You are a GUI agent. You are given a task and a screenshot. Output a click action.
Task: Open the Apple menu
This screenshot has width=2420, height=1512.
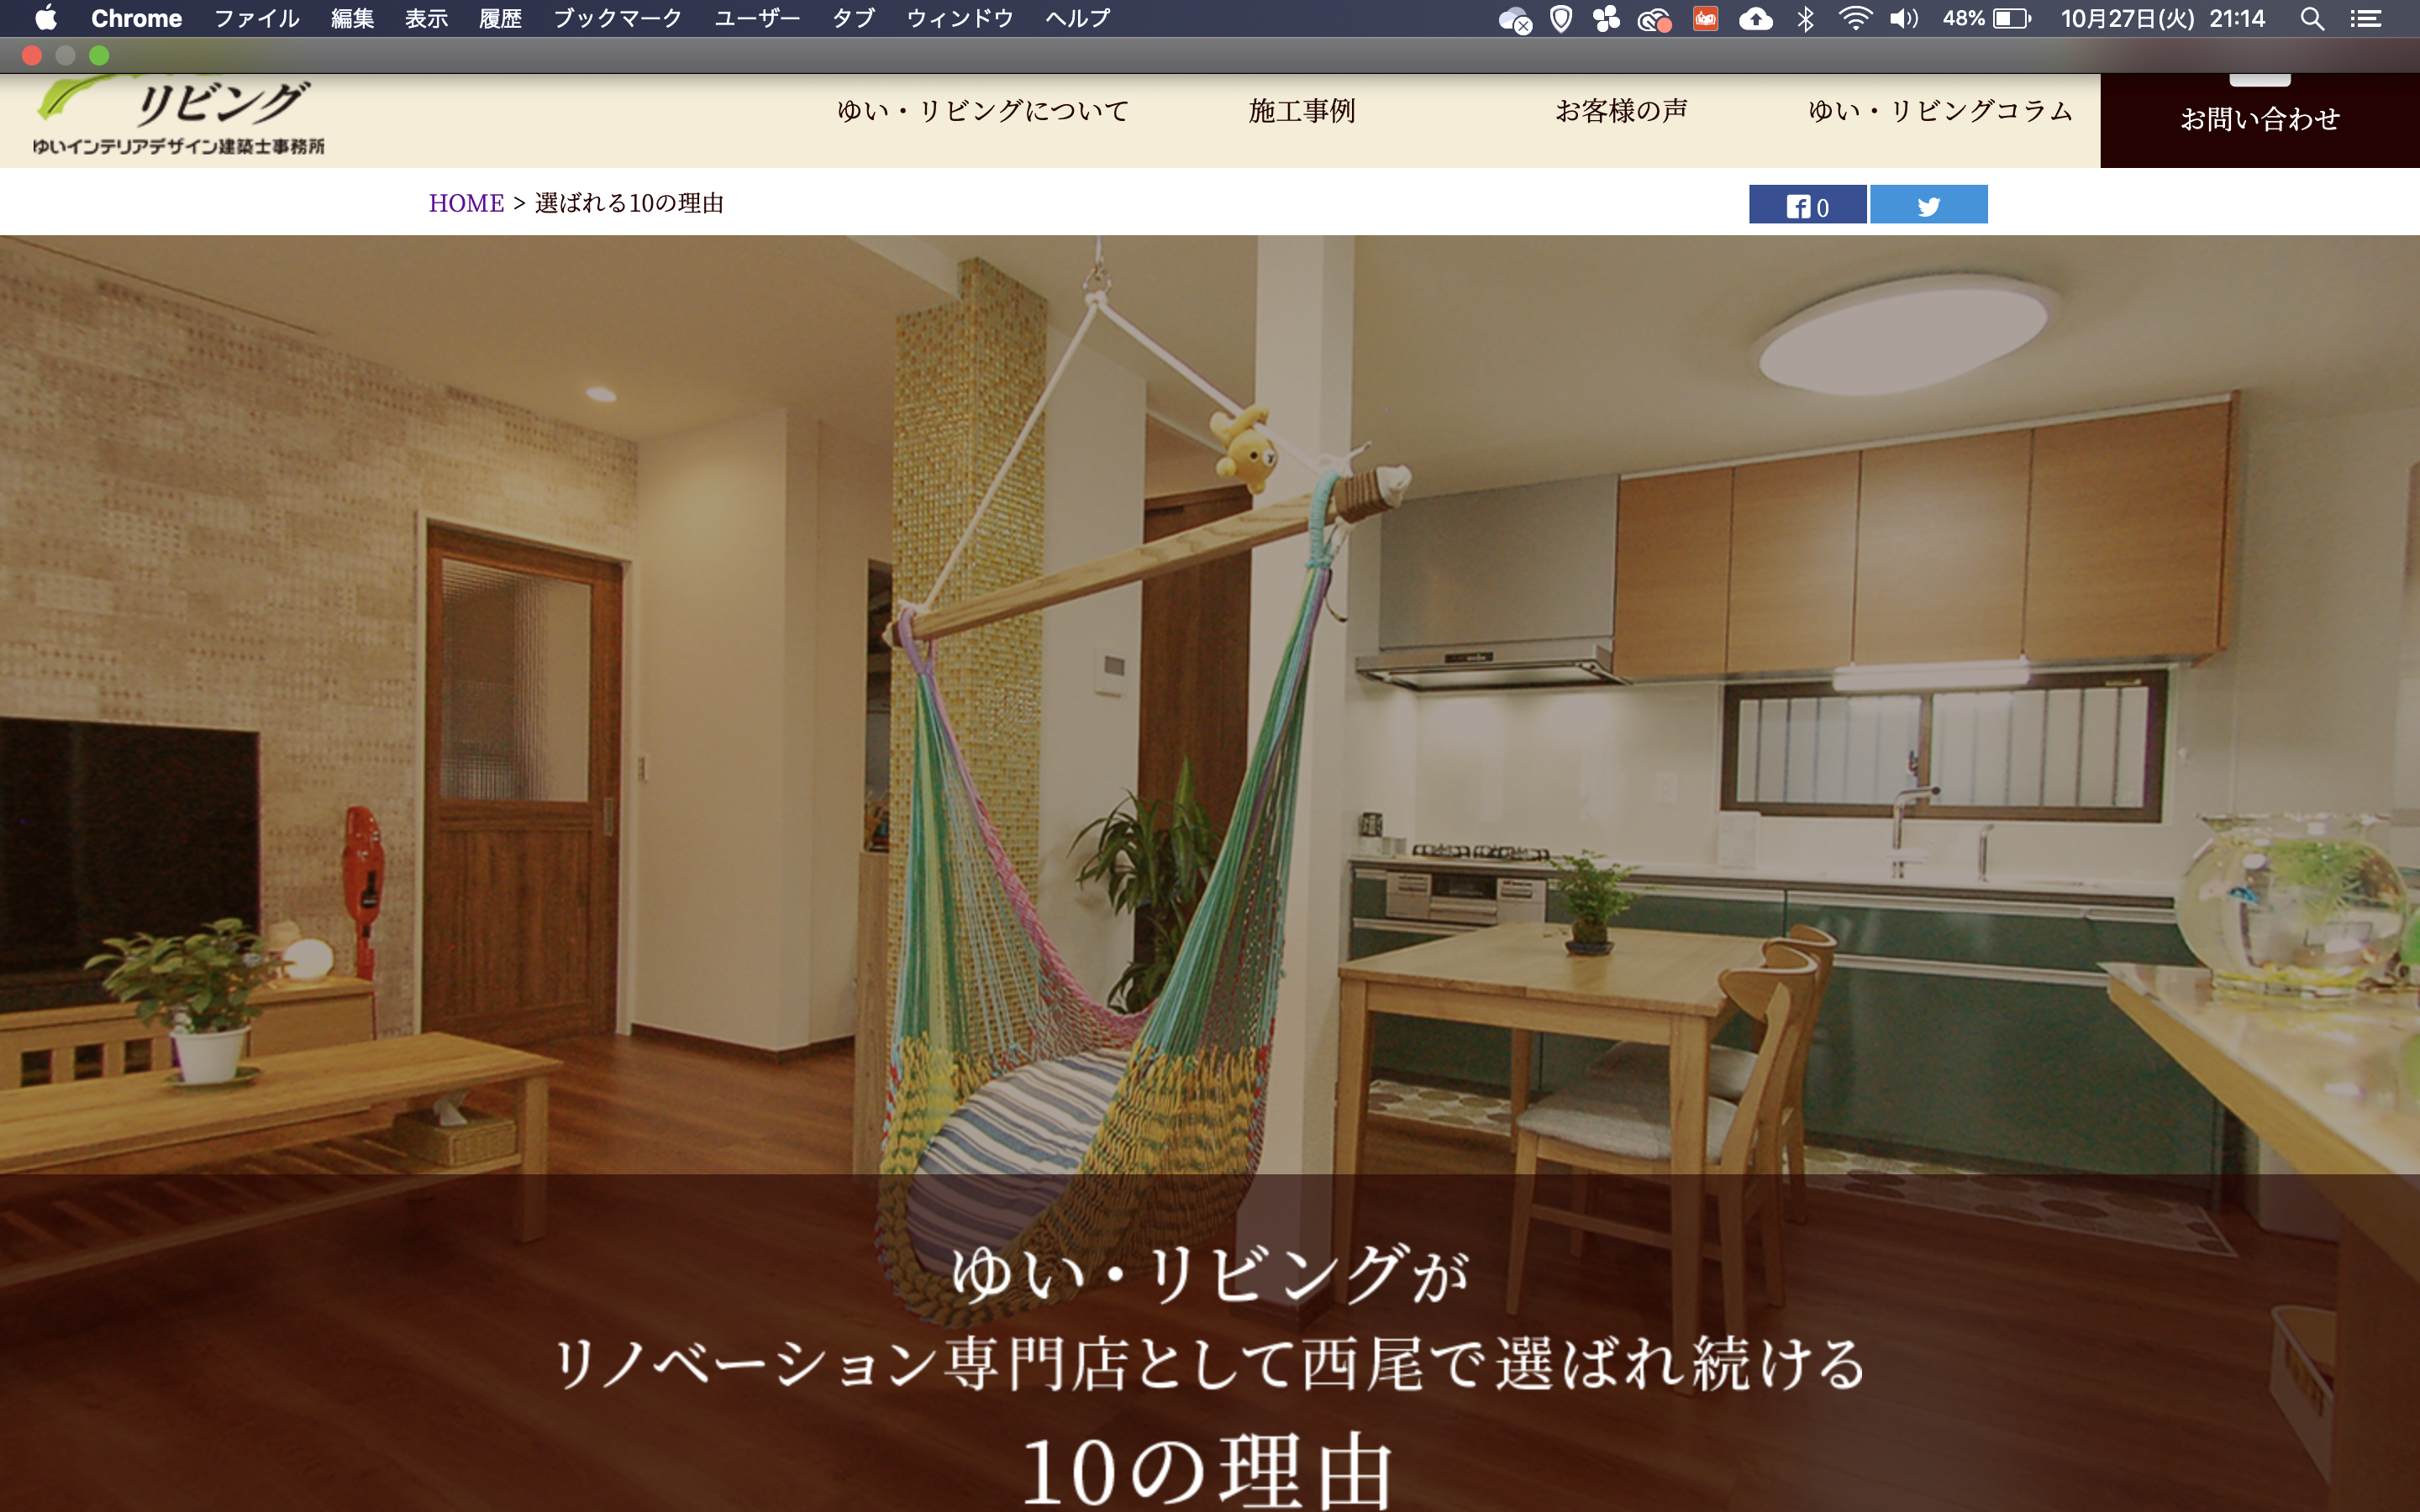pyautogui.click(x=46, y=18)
